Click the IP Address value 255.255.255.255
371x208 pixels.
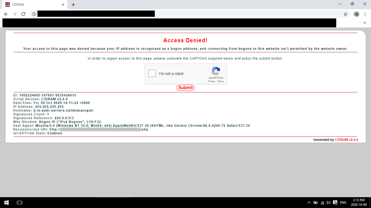49,107
